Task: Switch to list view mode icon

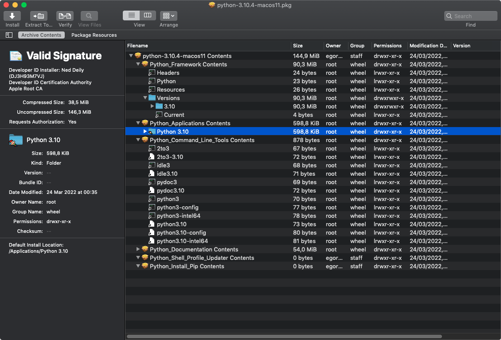Action: (131, 15)
